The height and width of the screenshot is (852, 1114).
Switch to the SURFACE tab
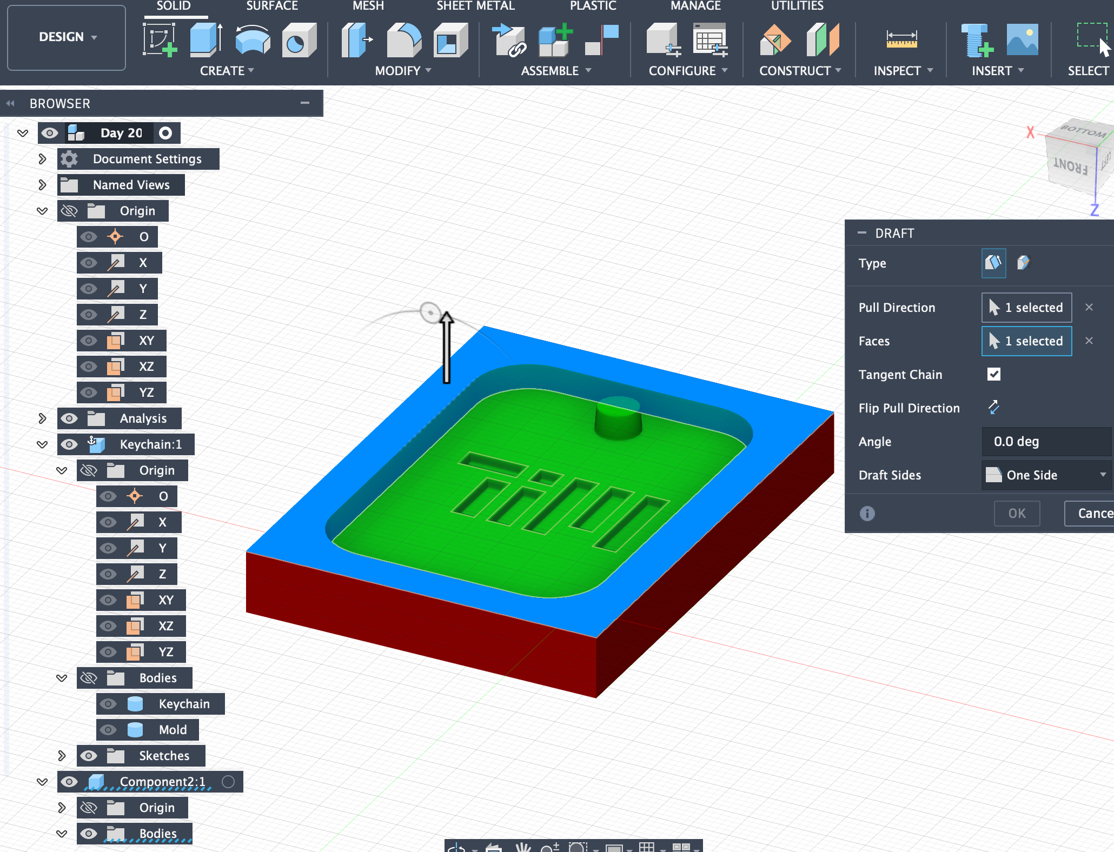272,6
